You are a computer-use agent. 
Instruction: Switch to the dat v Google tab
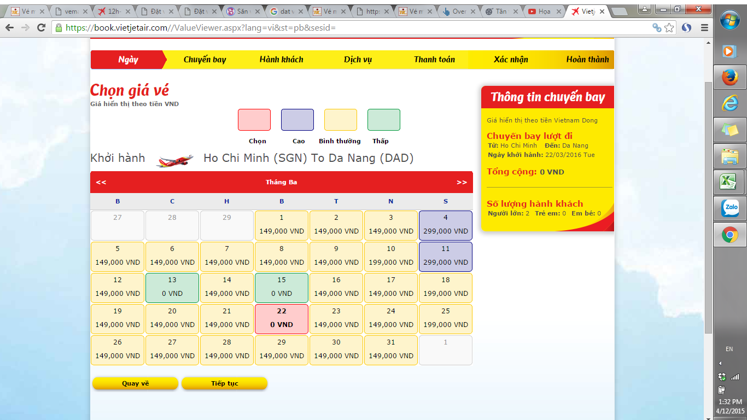click(x=287, y=11)
